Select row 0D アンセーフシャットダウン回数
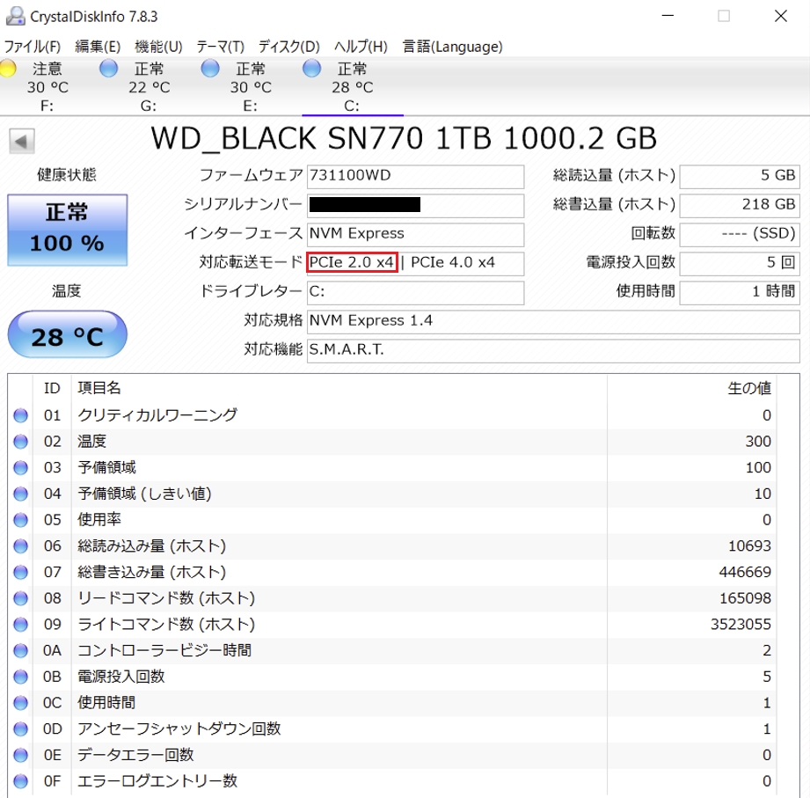The image size is (810, 798). [x=392, y=728]
